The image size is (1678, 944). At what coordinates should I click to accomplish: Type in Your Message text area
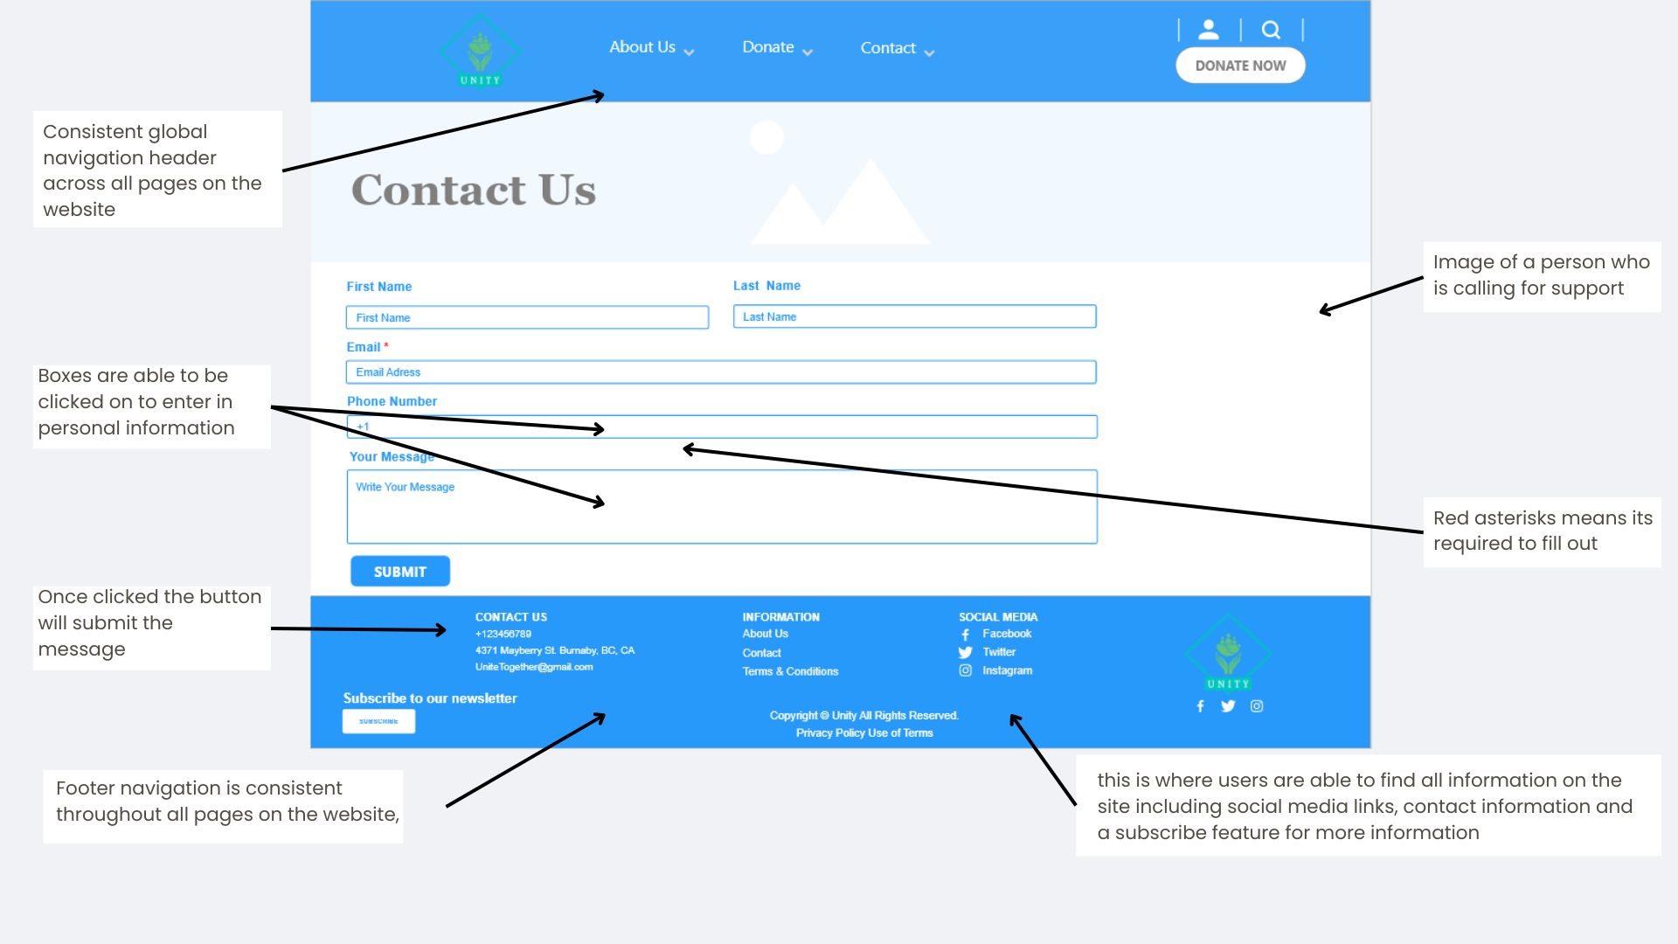(721, 506)
